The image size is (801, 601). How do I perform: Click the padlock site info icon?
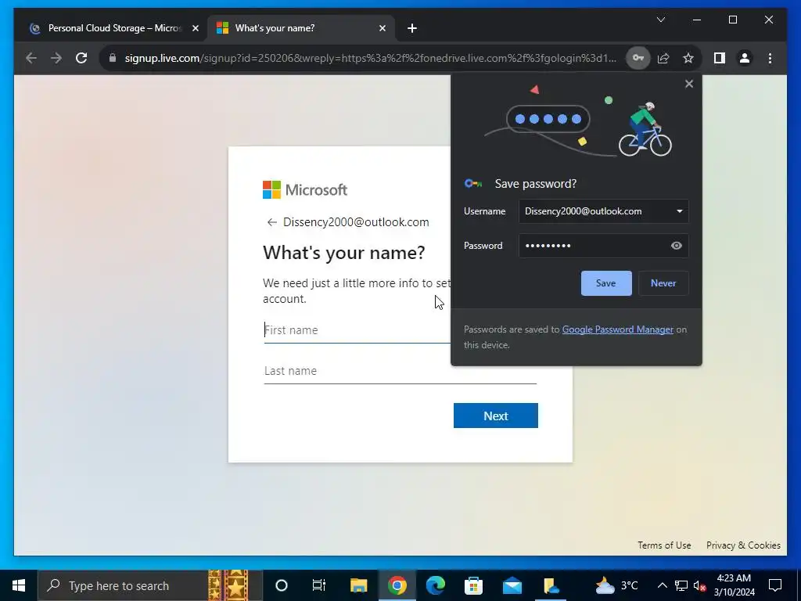113,58
